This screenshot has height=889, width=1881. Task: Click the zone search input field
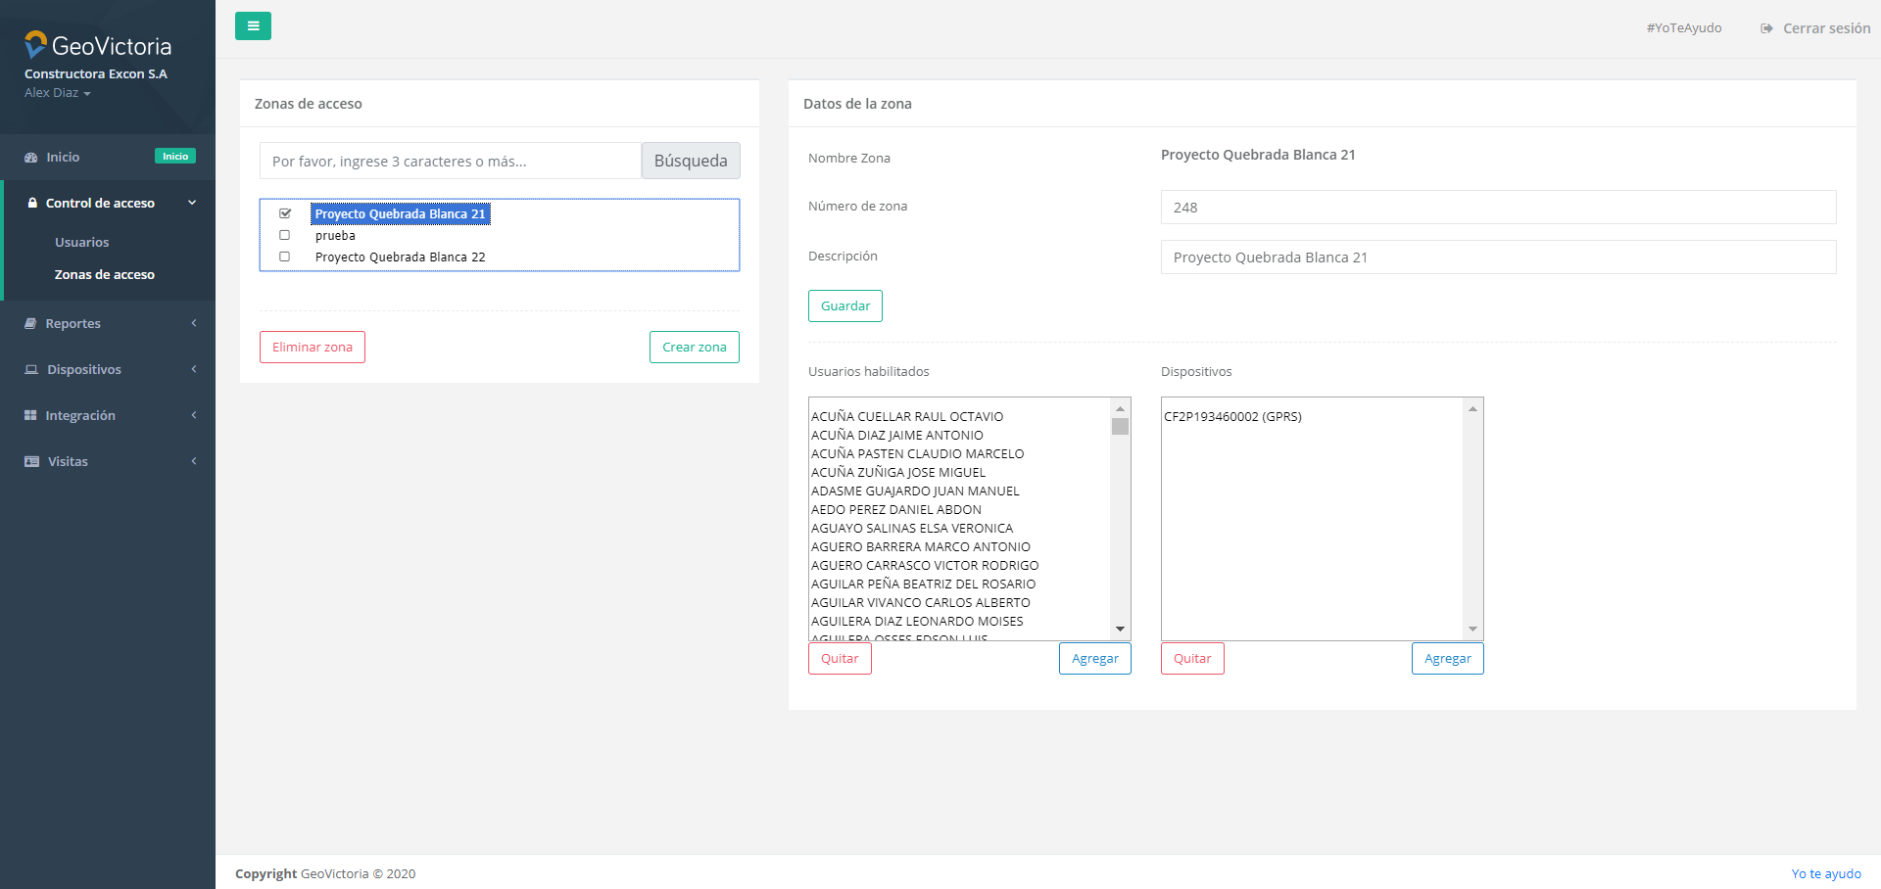click(451, 162)
